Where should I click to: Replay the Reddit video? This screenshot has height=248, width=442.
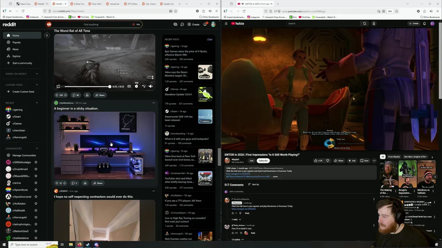point(58,86)
